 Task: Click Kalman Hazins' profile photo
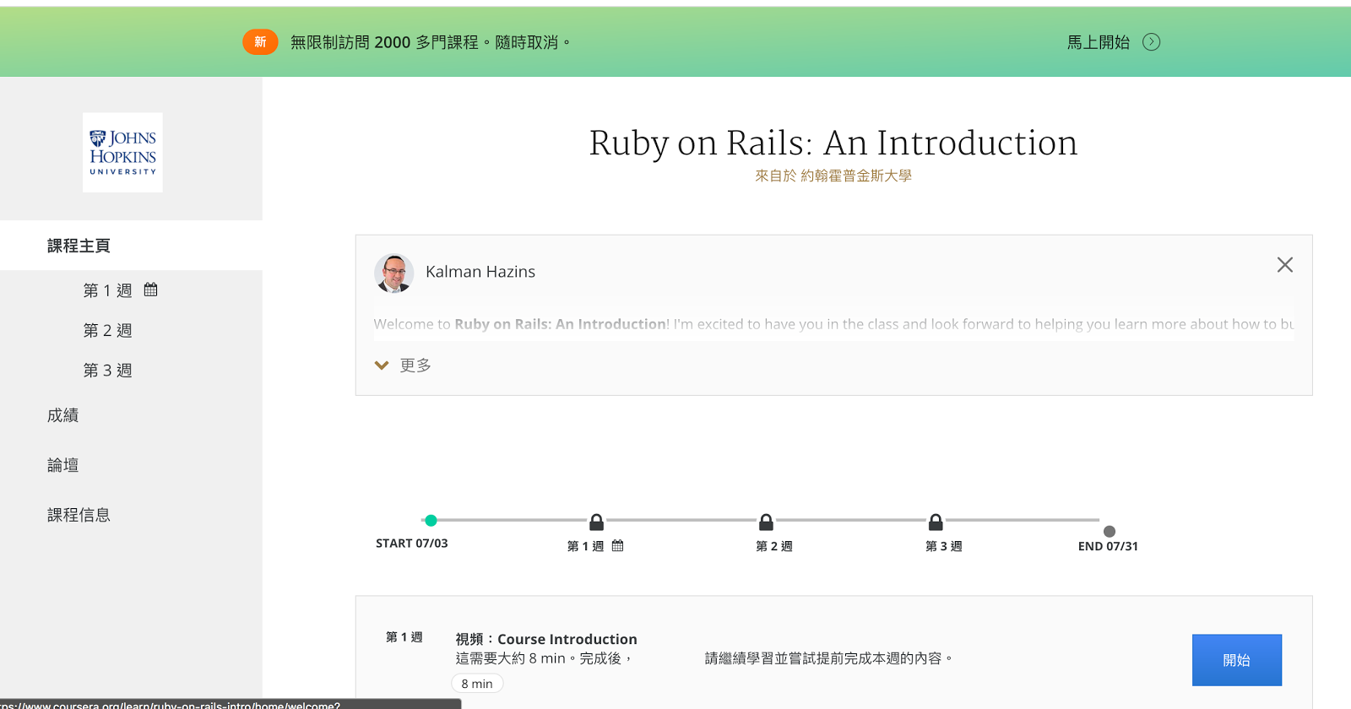[x=394, y=273]
